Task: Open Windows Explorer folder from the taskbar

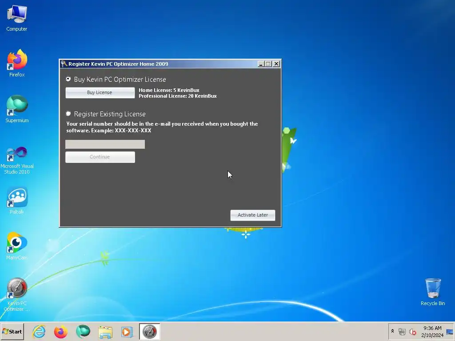Action: pyautogui.click(x=105, y=331)
